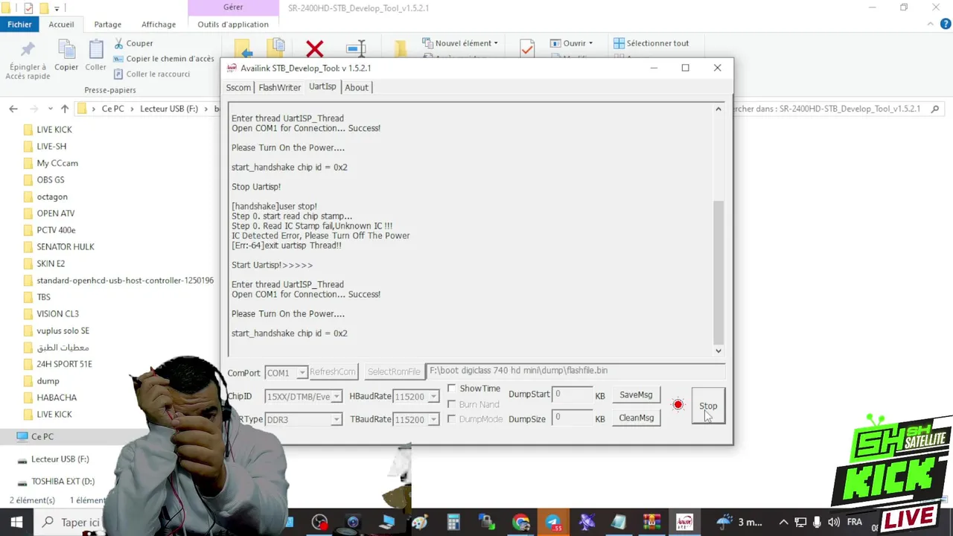Open Telegram from the taskbar
Image resolution: width=953 pixels, height=536 pixels.
pos(553,522)
